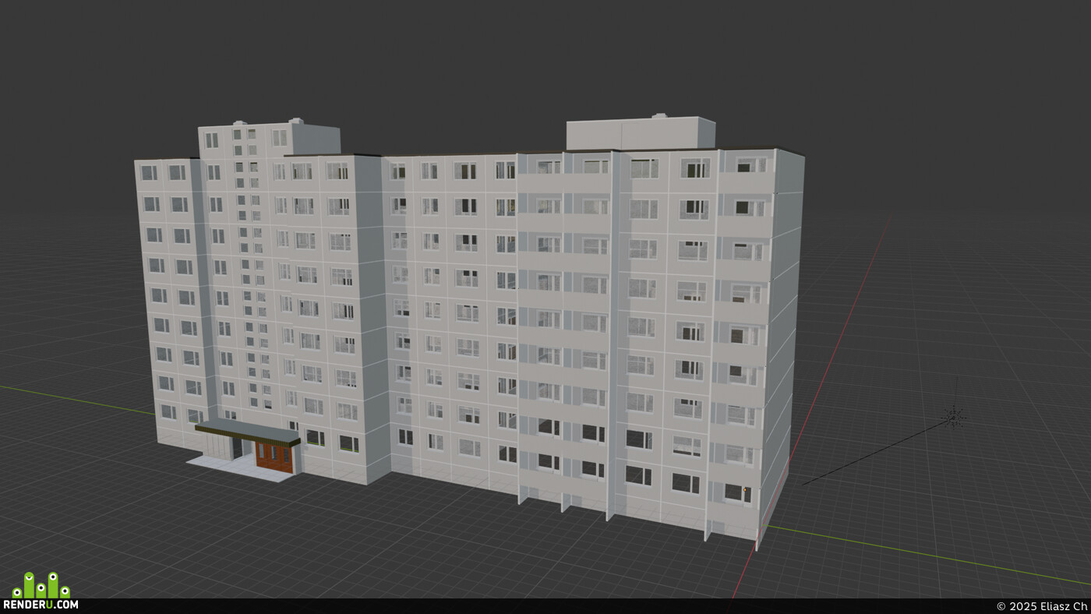The height and width of the screenshot is (614, 1091).
Task: Select the light object beside the building
Action: tap(953, 417)
